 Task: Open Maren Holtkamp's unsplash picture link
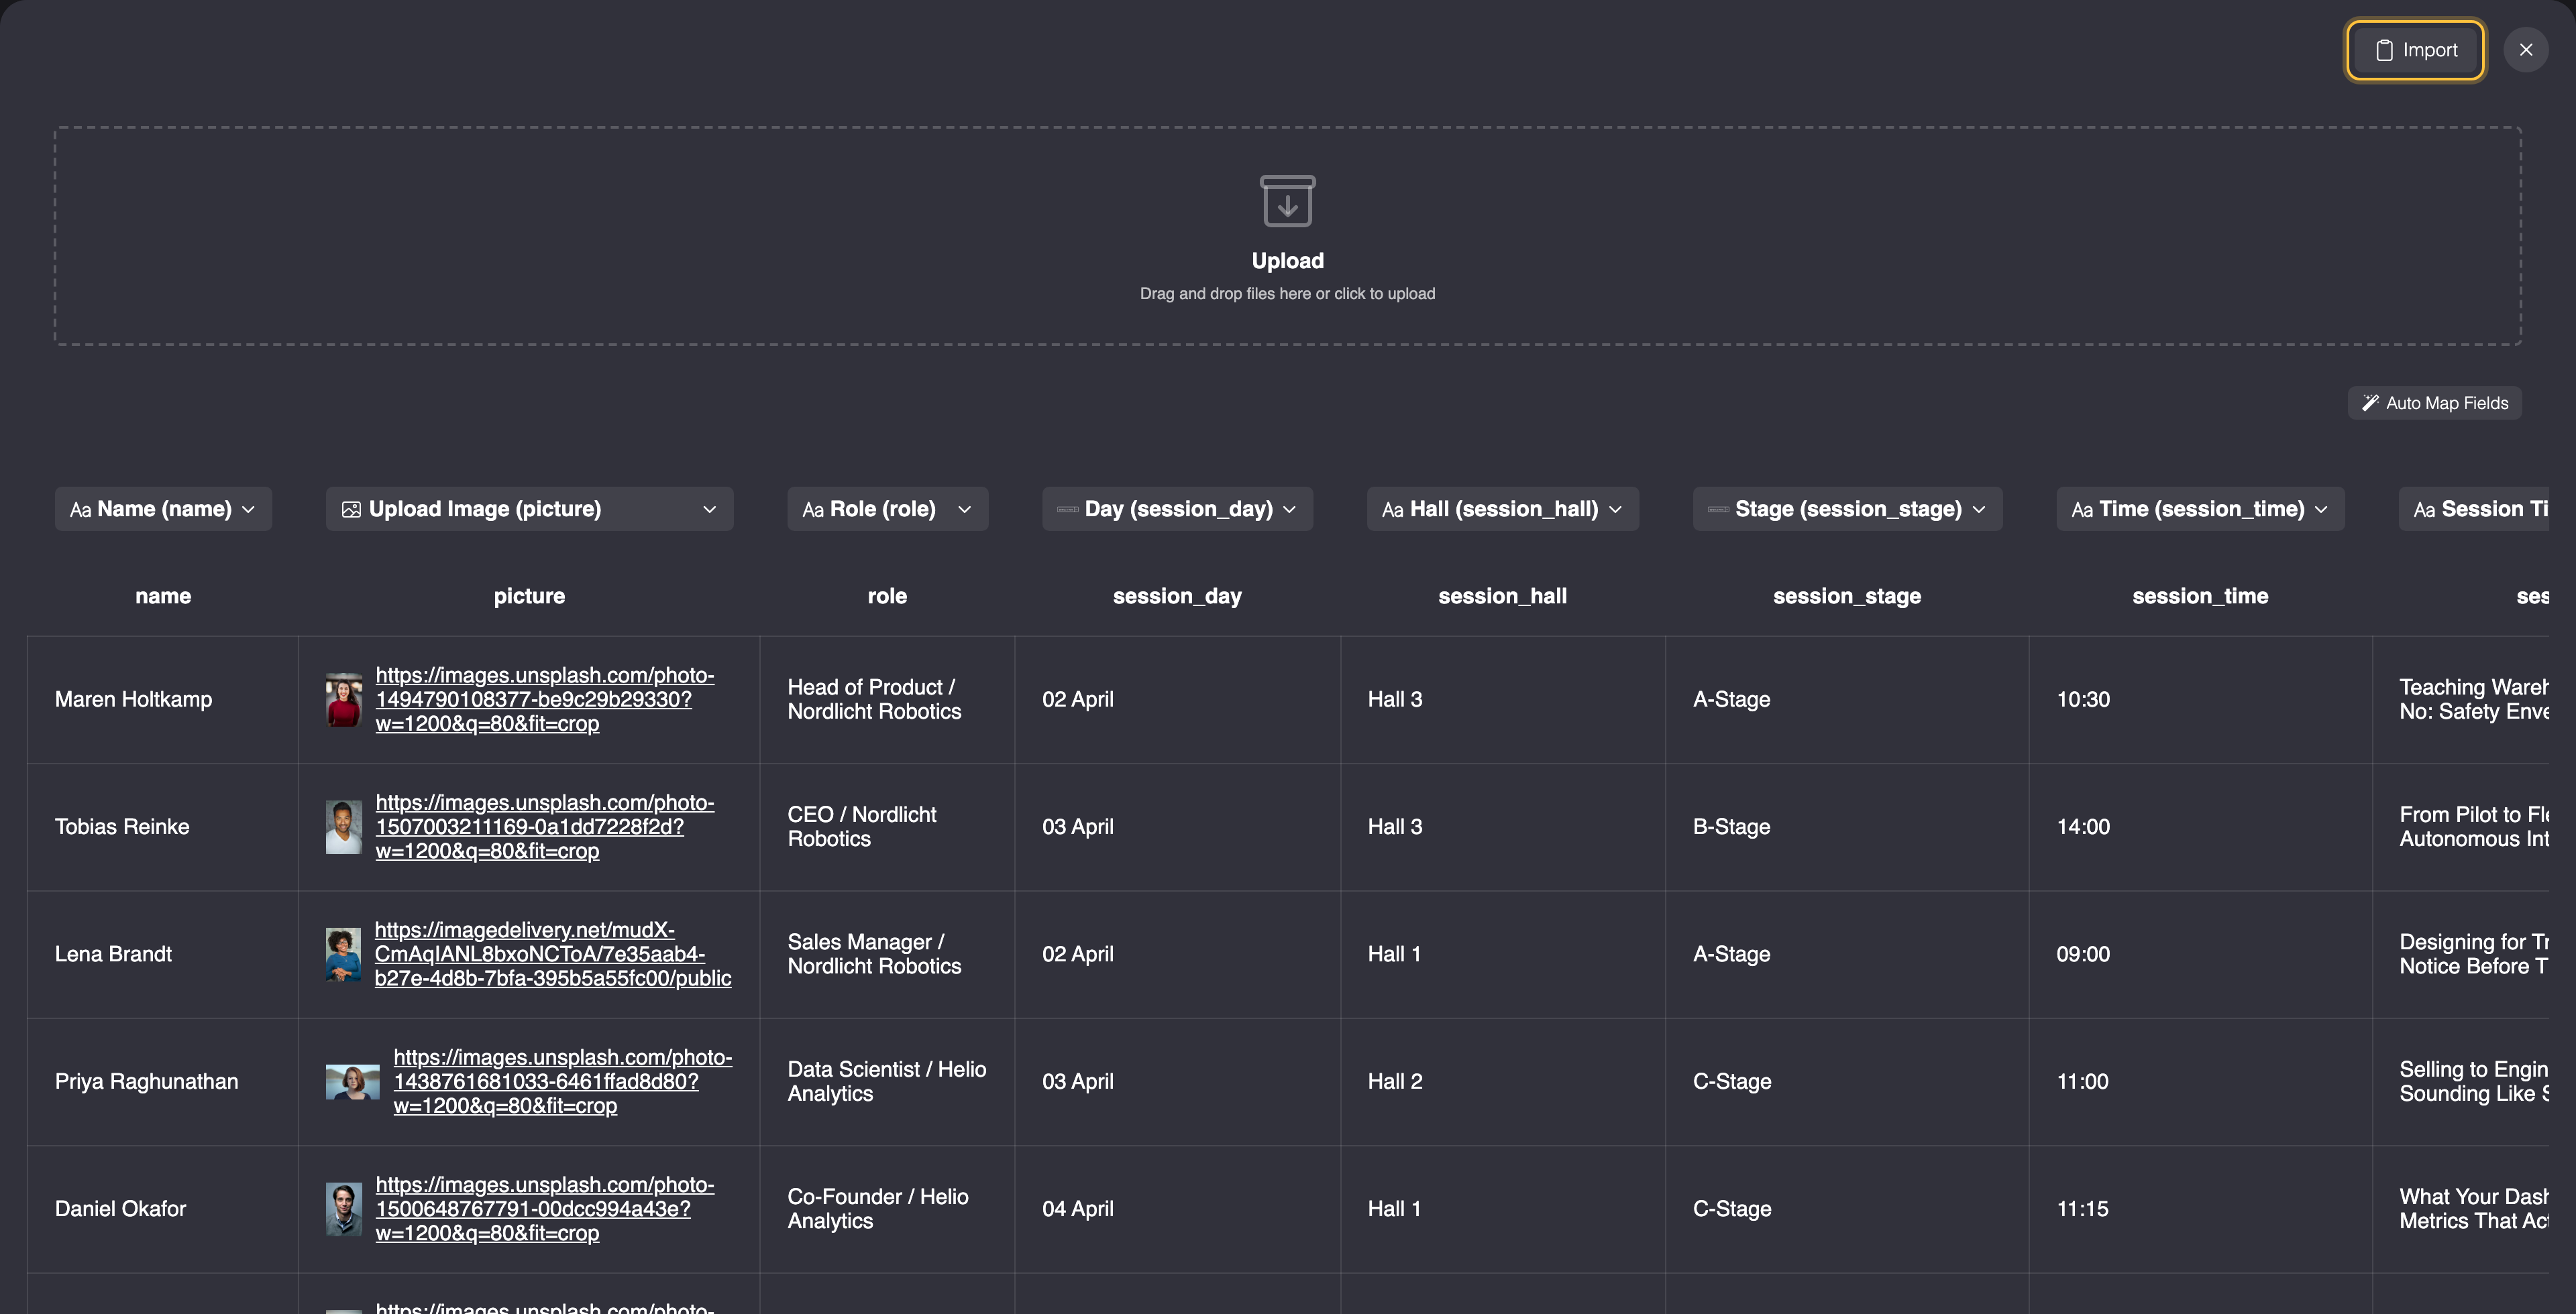(x=545, y=699)
